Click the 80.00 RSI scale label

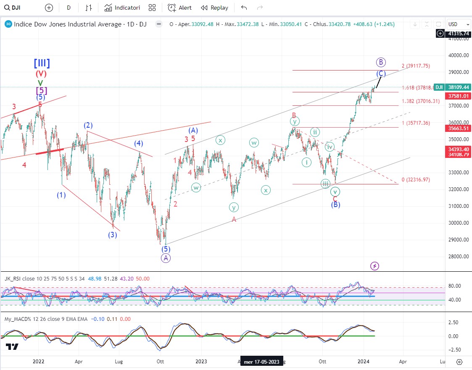454,286
